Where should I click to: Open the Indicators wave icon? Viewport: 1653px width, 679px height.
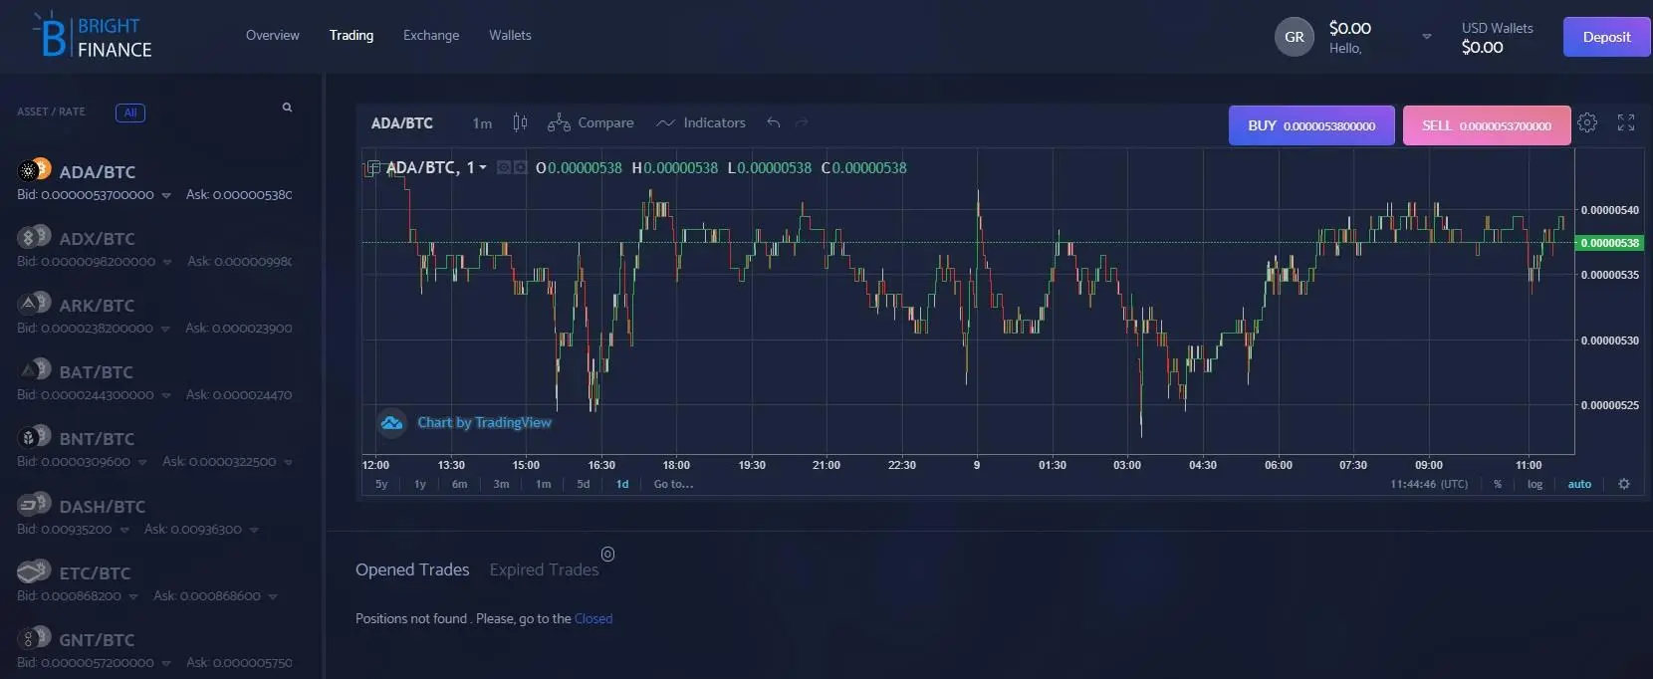click(x=665, y=123)
